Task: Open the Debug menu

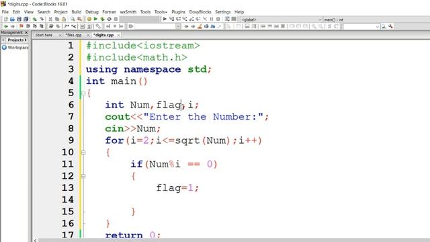Action: click(x=92, y=12)
